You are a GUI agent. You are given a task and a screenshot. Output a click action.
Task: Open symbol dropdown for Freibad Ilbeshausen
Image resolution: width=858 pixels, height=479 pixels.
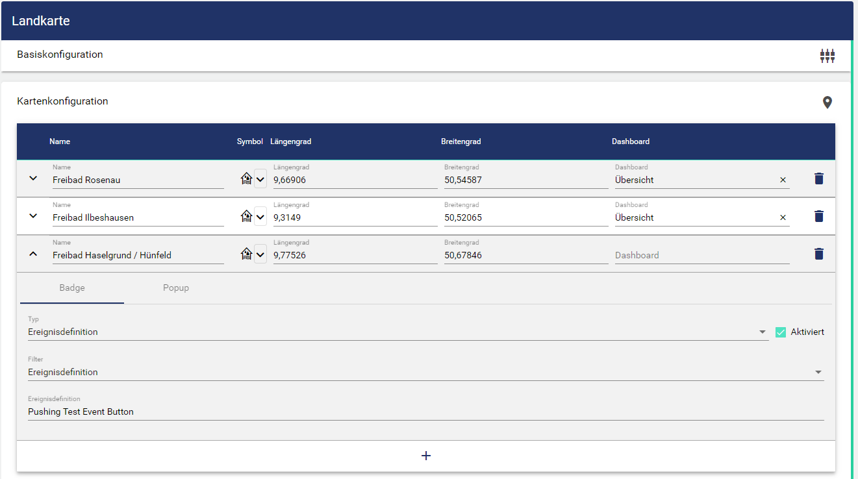coord(260,217)
